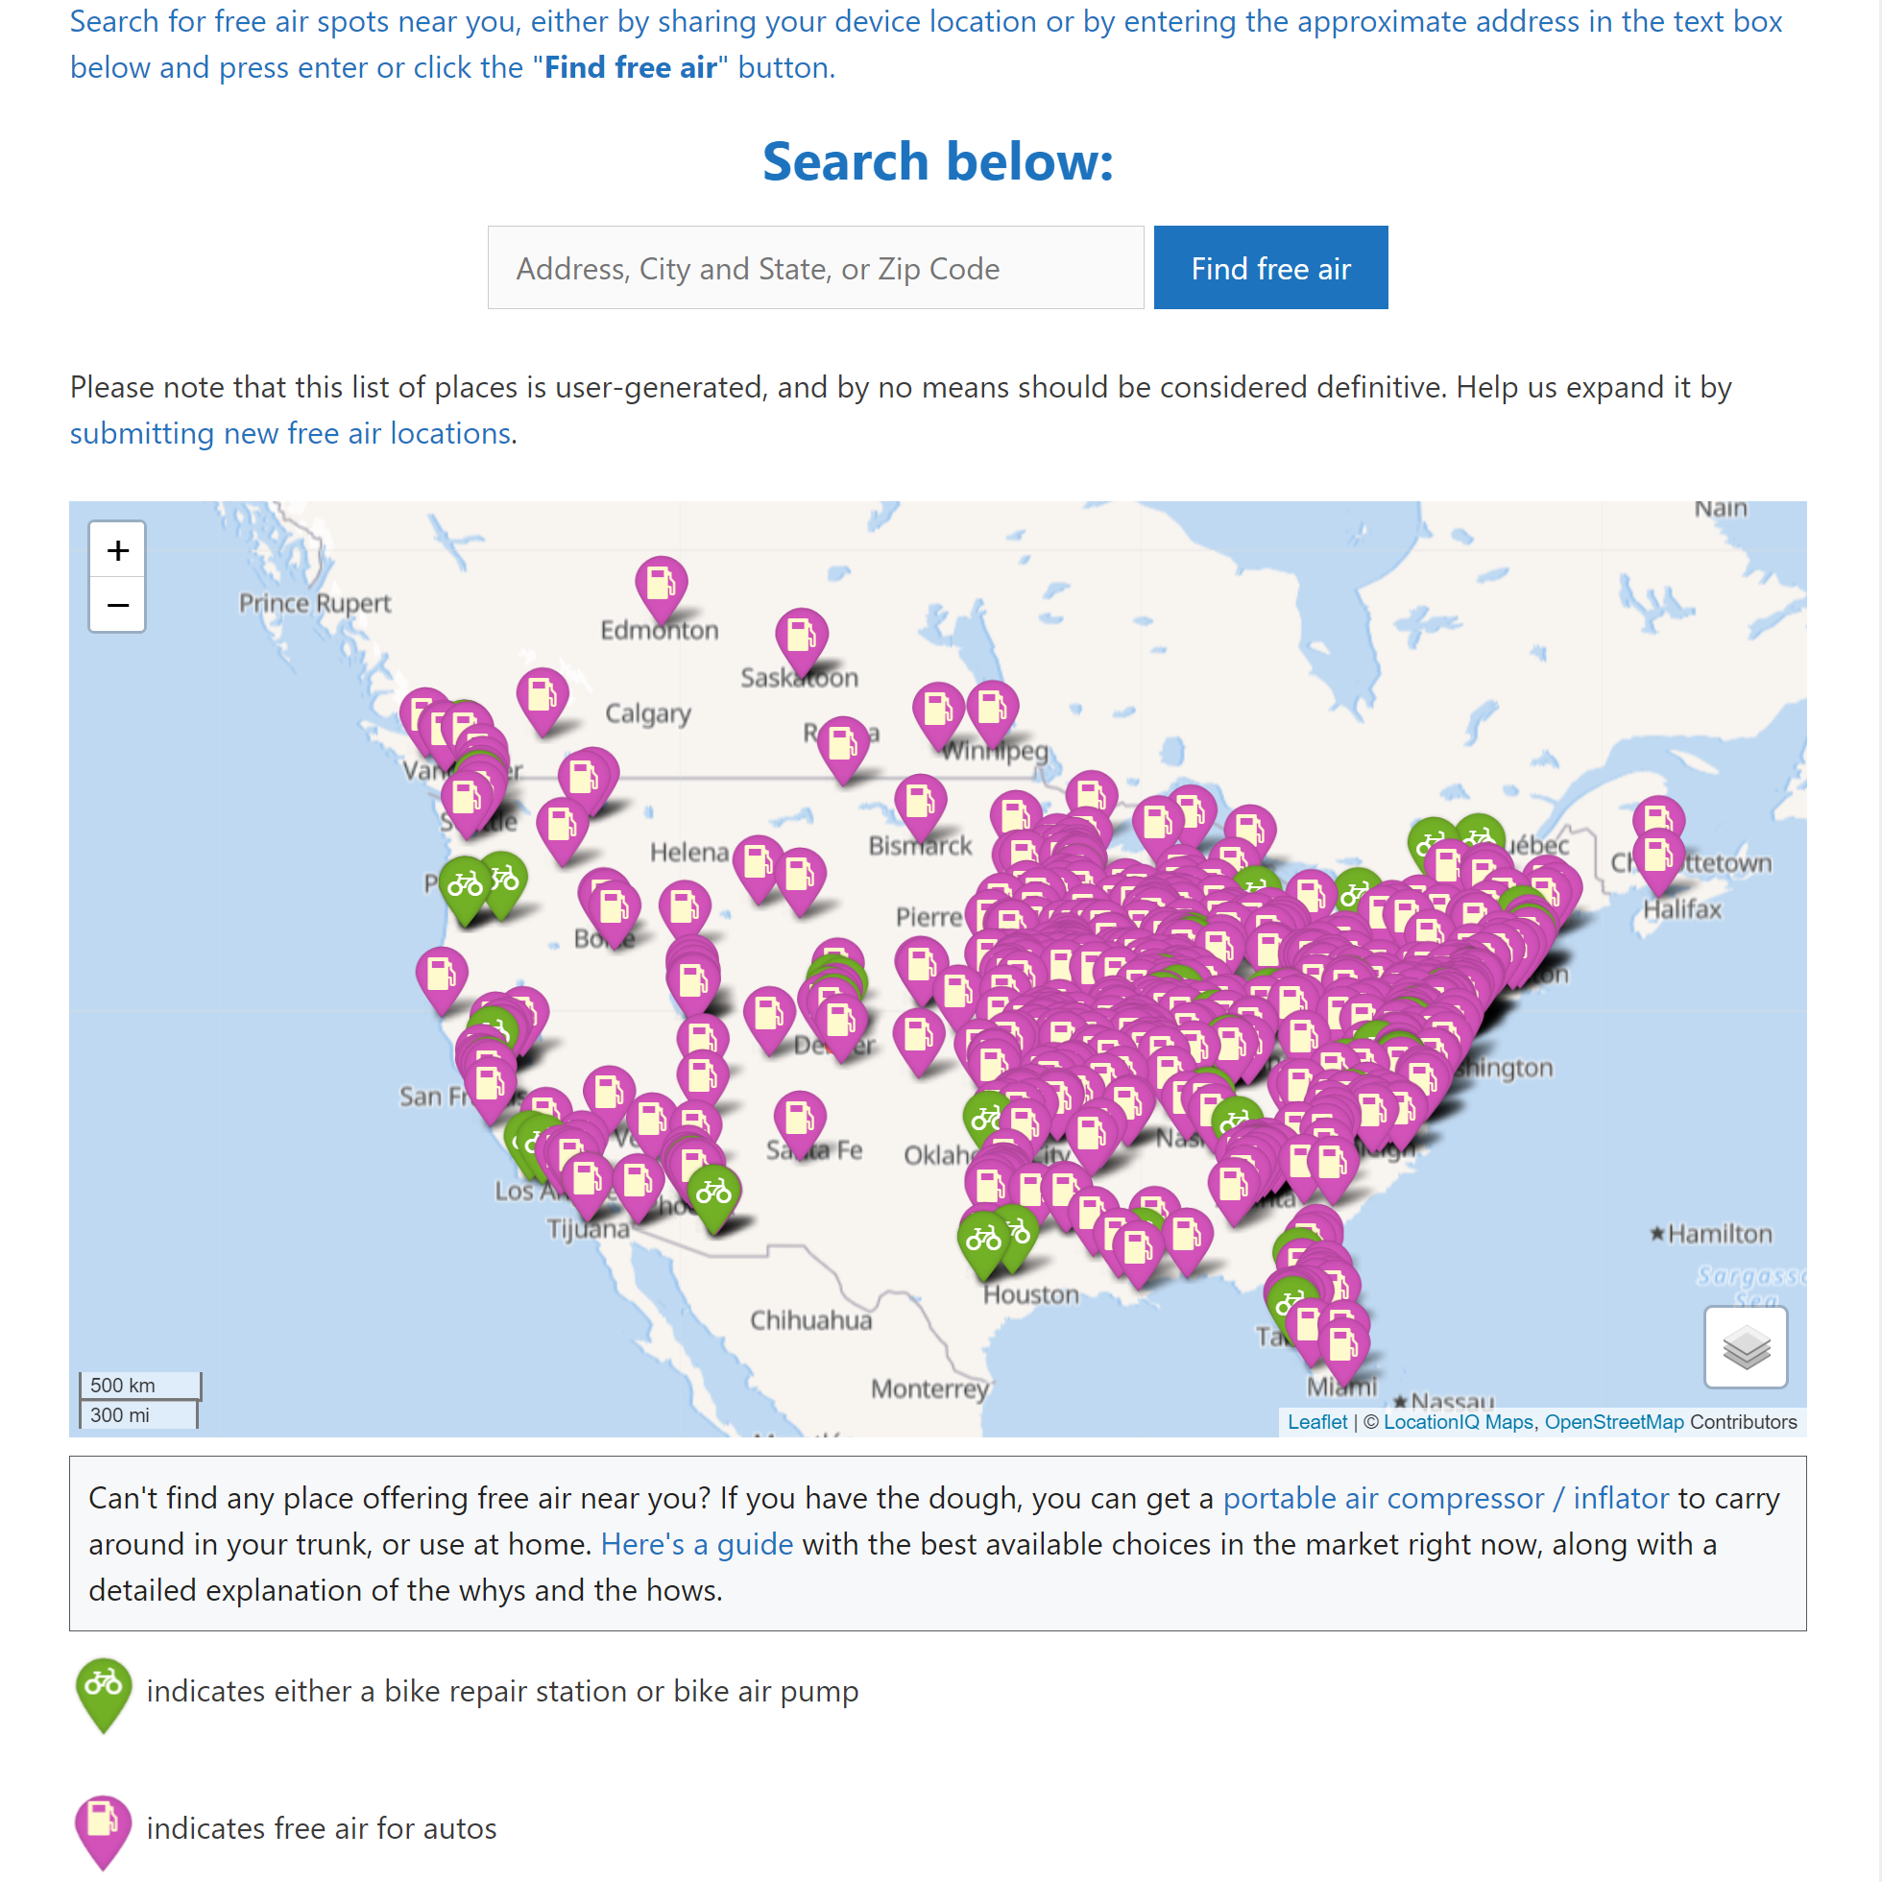The image size is (1882, 1882).
Task: Select the free air marker near Edmonton
Action: 661,585
